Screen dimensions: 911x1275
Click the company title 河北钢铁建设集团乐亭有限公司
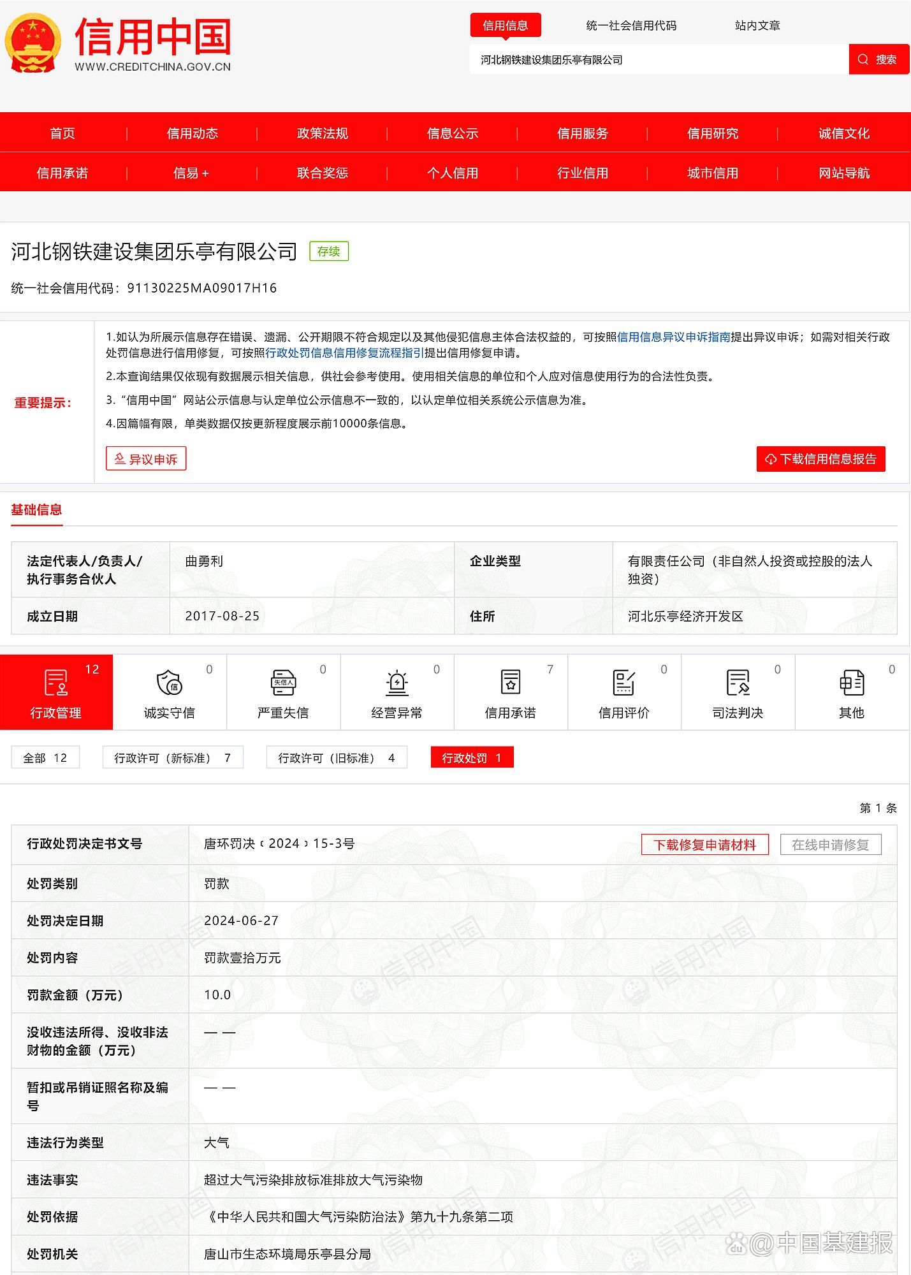pyautogui.click(x=154, y=251)
